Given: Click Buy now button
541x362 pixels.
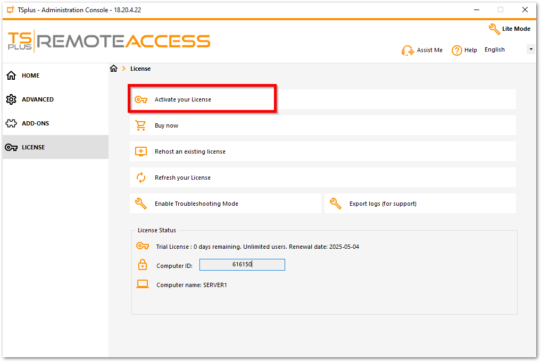Looking at the screenshot, I should pos(167,125).
